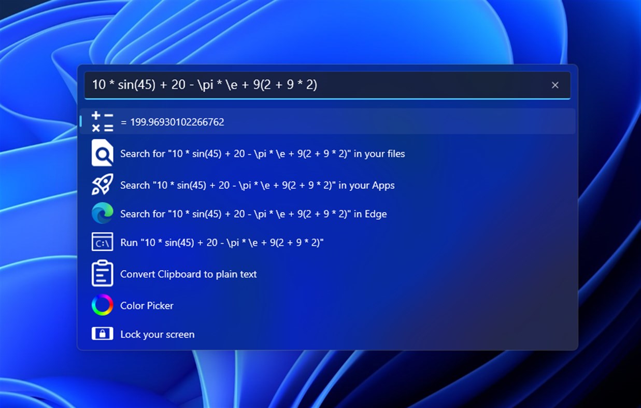Click the clipboard icon
641x408 pixels.
pyautogui.click(x=102, y=274)
